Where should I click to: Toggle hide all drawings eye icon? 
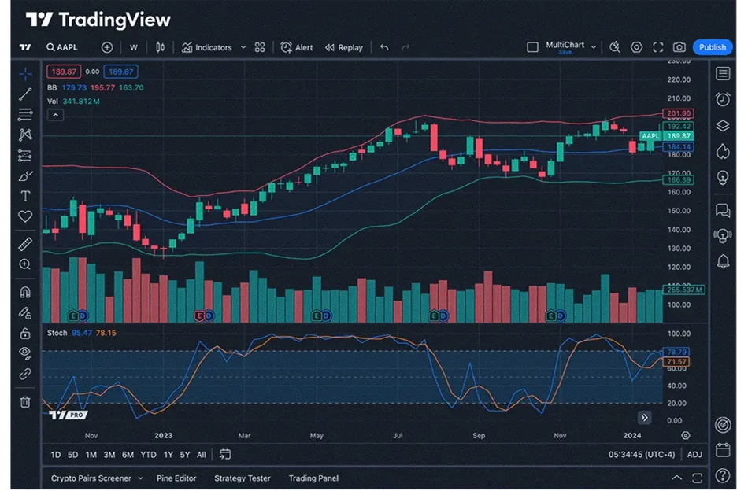pyautogui.click(x=25, y=353)
